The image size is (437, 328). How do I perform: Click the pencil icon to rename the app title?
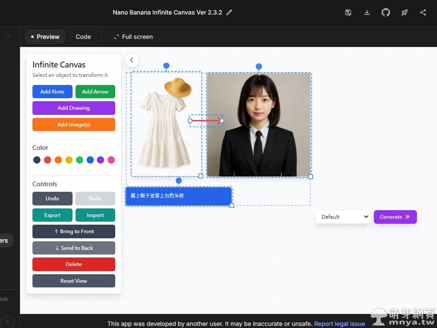click(229, 13)
